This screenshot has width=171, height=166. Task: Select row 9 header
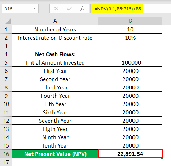click(x=6, y=96)
